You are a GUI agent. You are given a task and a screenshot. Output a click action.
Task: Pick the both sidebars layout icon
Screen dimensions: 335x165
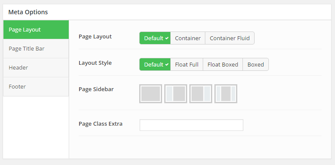(x=226, y=94)
